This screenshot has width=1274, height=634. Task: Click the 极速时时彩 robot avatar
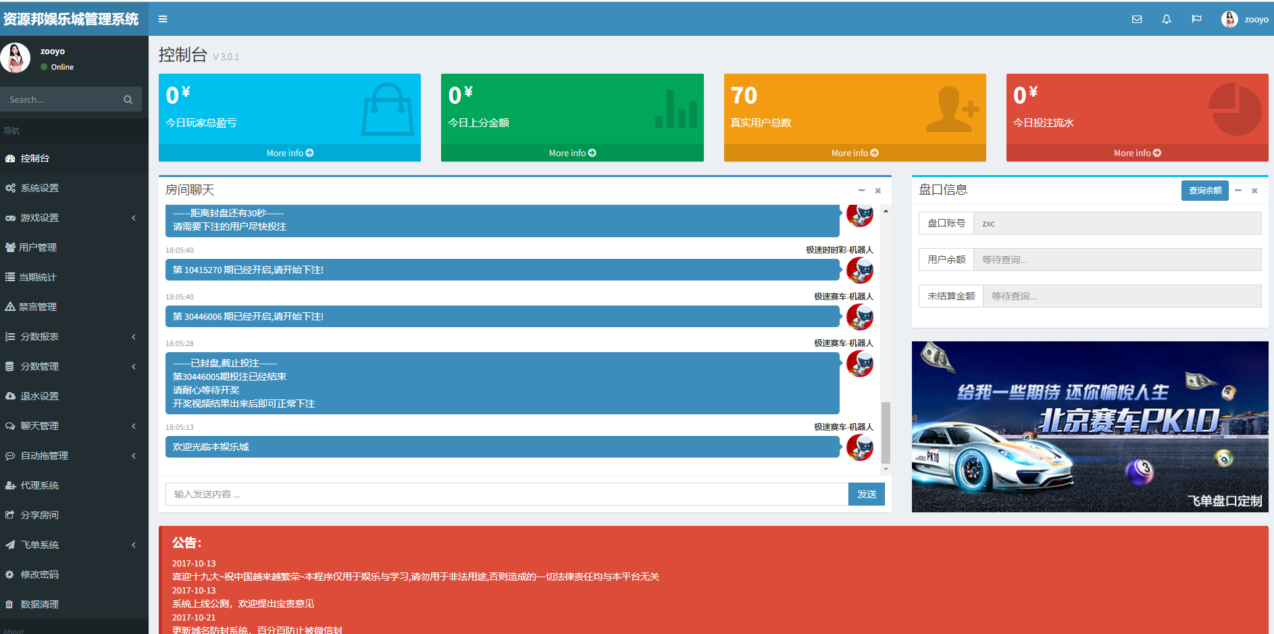pyautogui.click(x=859, y=270)
